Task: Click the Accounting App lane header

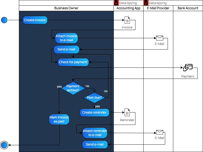Action: coord(128,8)
